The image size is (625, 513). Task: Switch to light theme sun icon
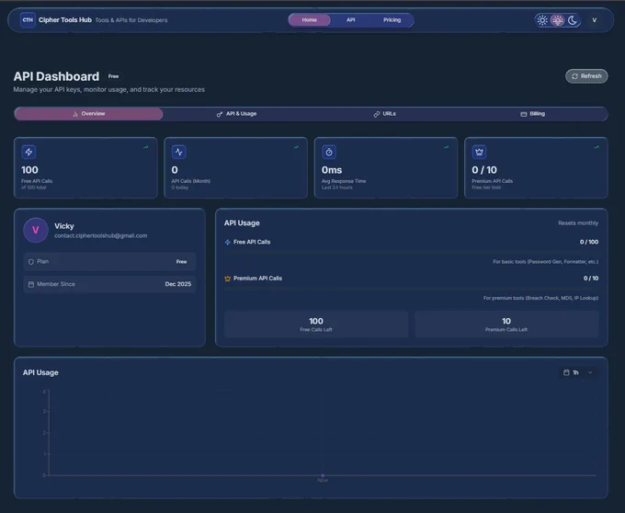pyautogui.click(x=542, y=20)
